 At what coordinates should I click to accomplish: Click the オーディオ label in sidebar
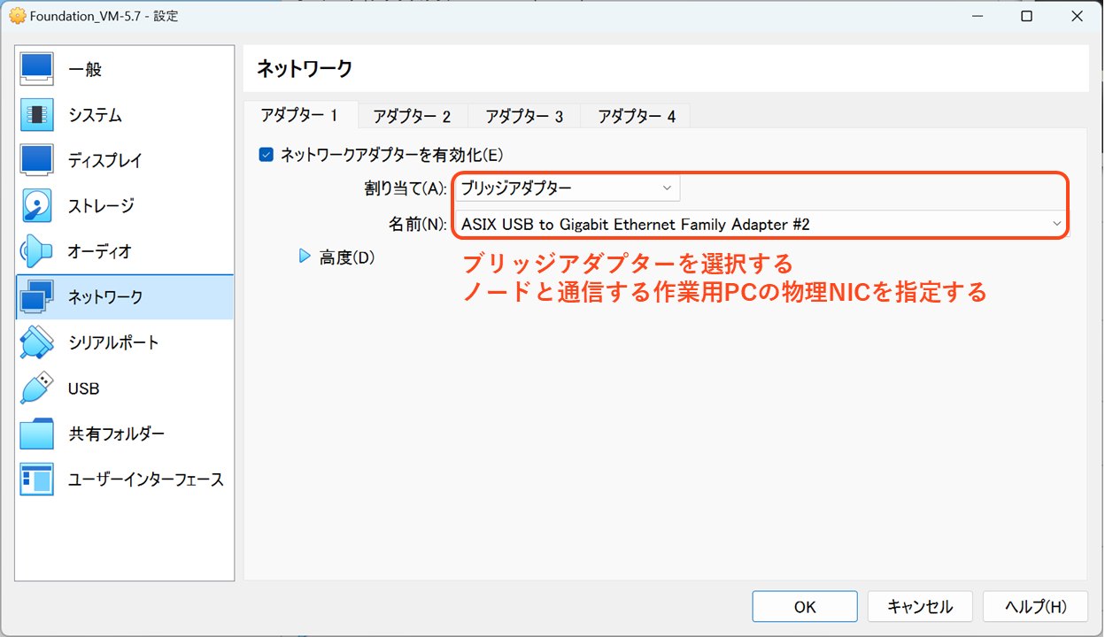pyautogui.click(x=100, y=252)
